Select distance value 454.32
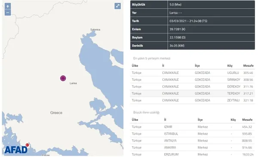258x157 pixels. [247, 127]
